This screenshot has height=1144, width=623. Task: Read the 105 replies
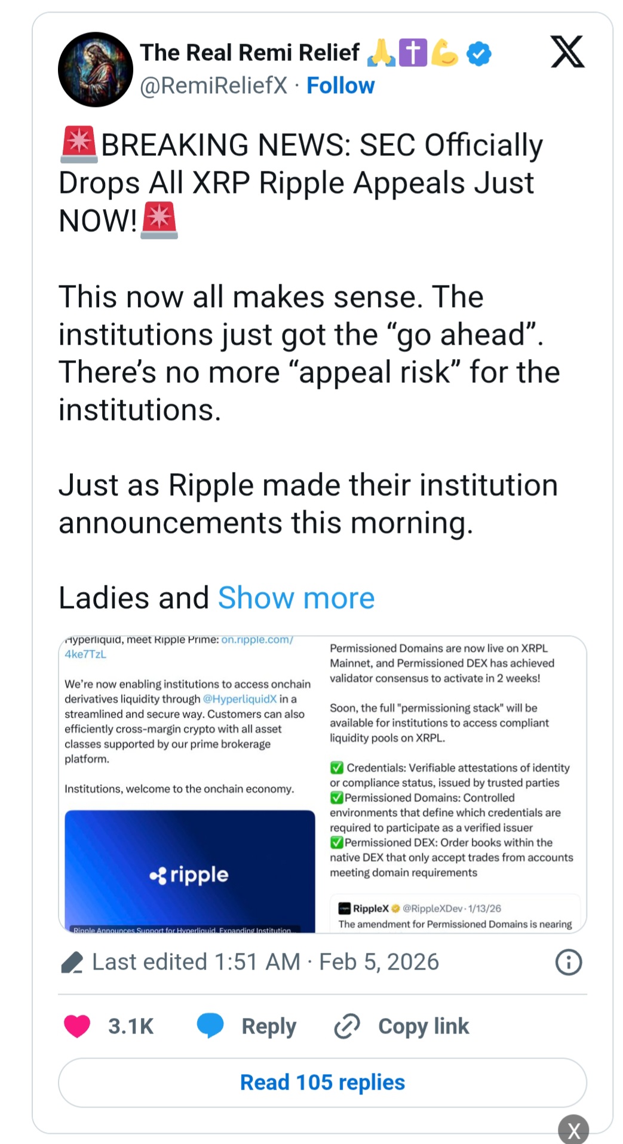(321, 1082)
